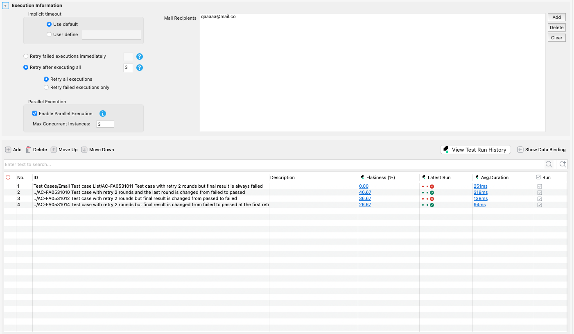Screen dimensions: 574x334
Task: Open average duration link 318ms
Action: (x=481, y=192)
